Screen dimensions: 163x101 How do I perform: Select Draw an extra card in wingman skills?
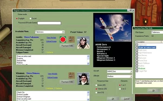point(24,99)
